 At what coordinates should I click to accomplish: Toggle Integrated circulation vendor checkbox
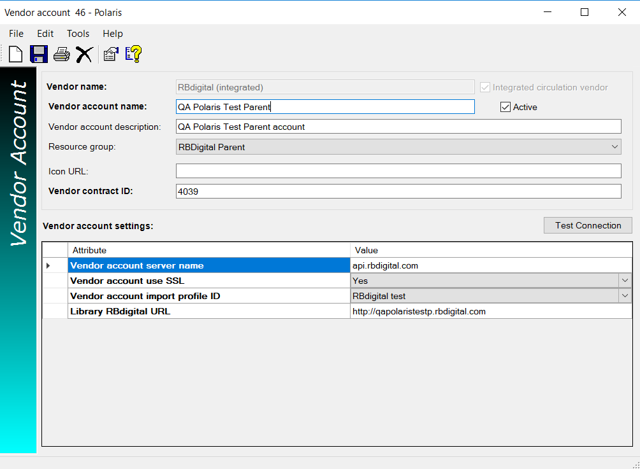[x=485, y=87]
